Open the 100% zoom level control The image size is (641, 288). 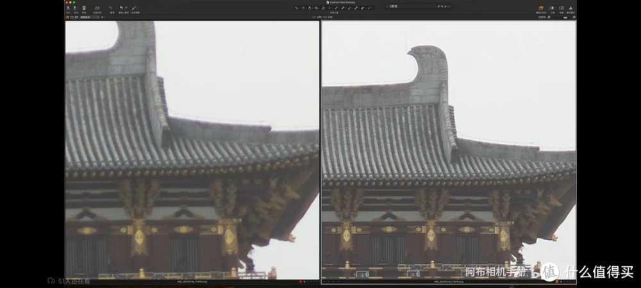point(542,17)
